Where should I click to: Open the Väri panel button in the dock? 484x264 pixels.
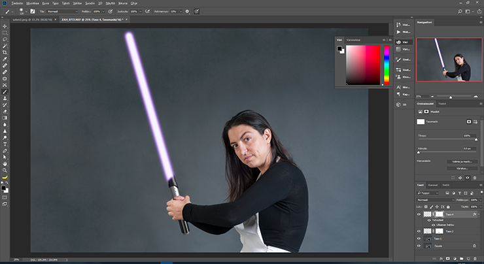(404, 42)
